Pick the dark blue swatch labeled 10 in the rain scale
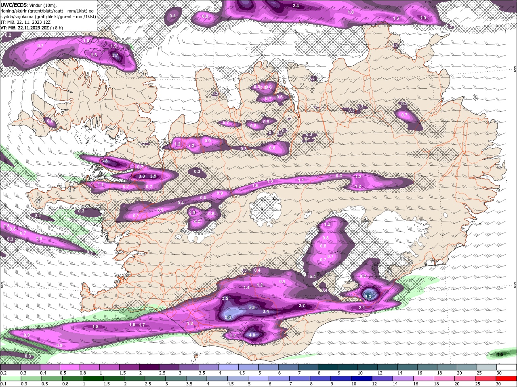517x387 pixels. click(x=361, y=379)
